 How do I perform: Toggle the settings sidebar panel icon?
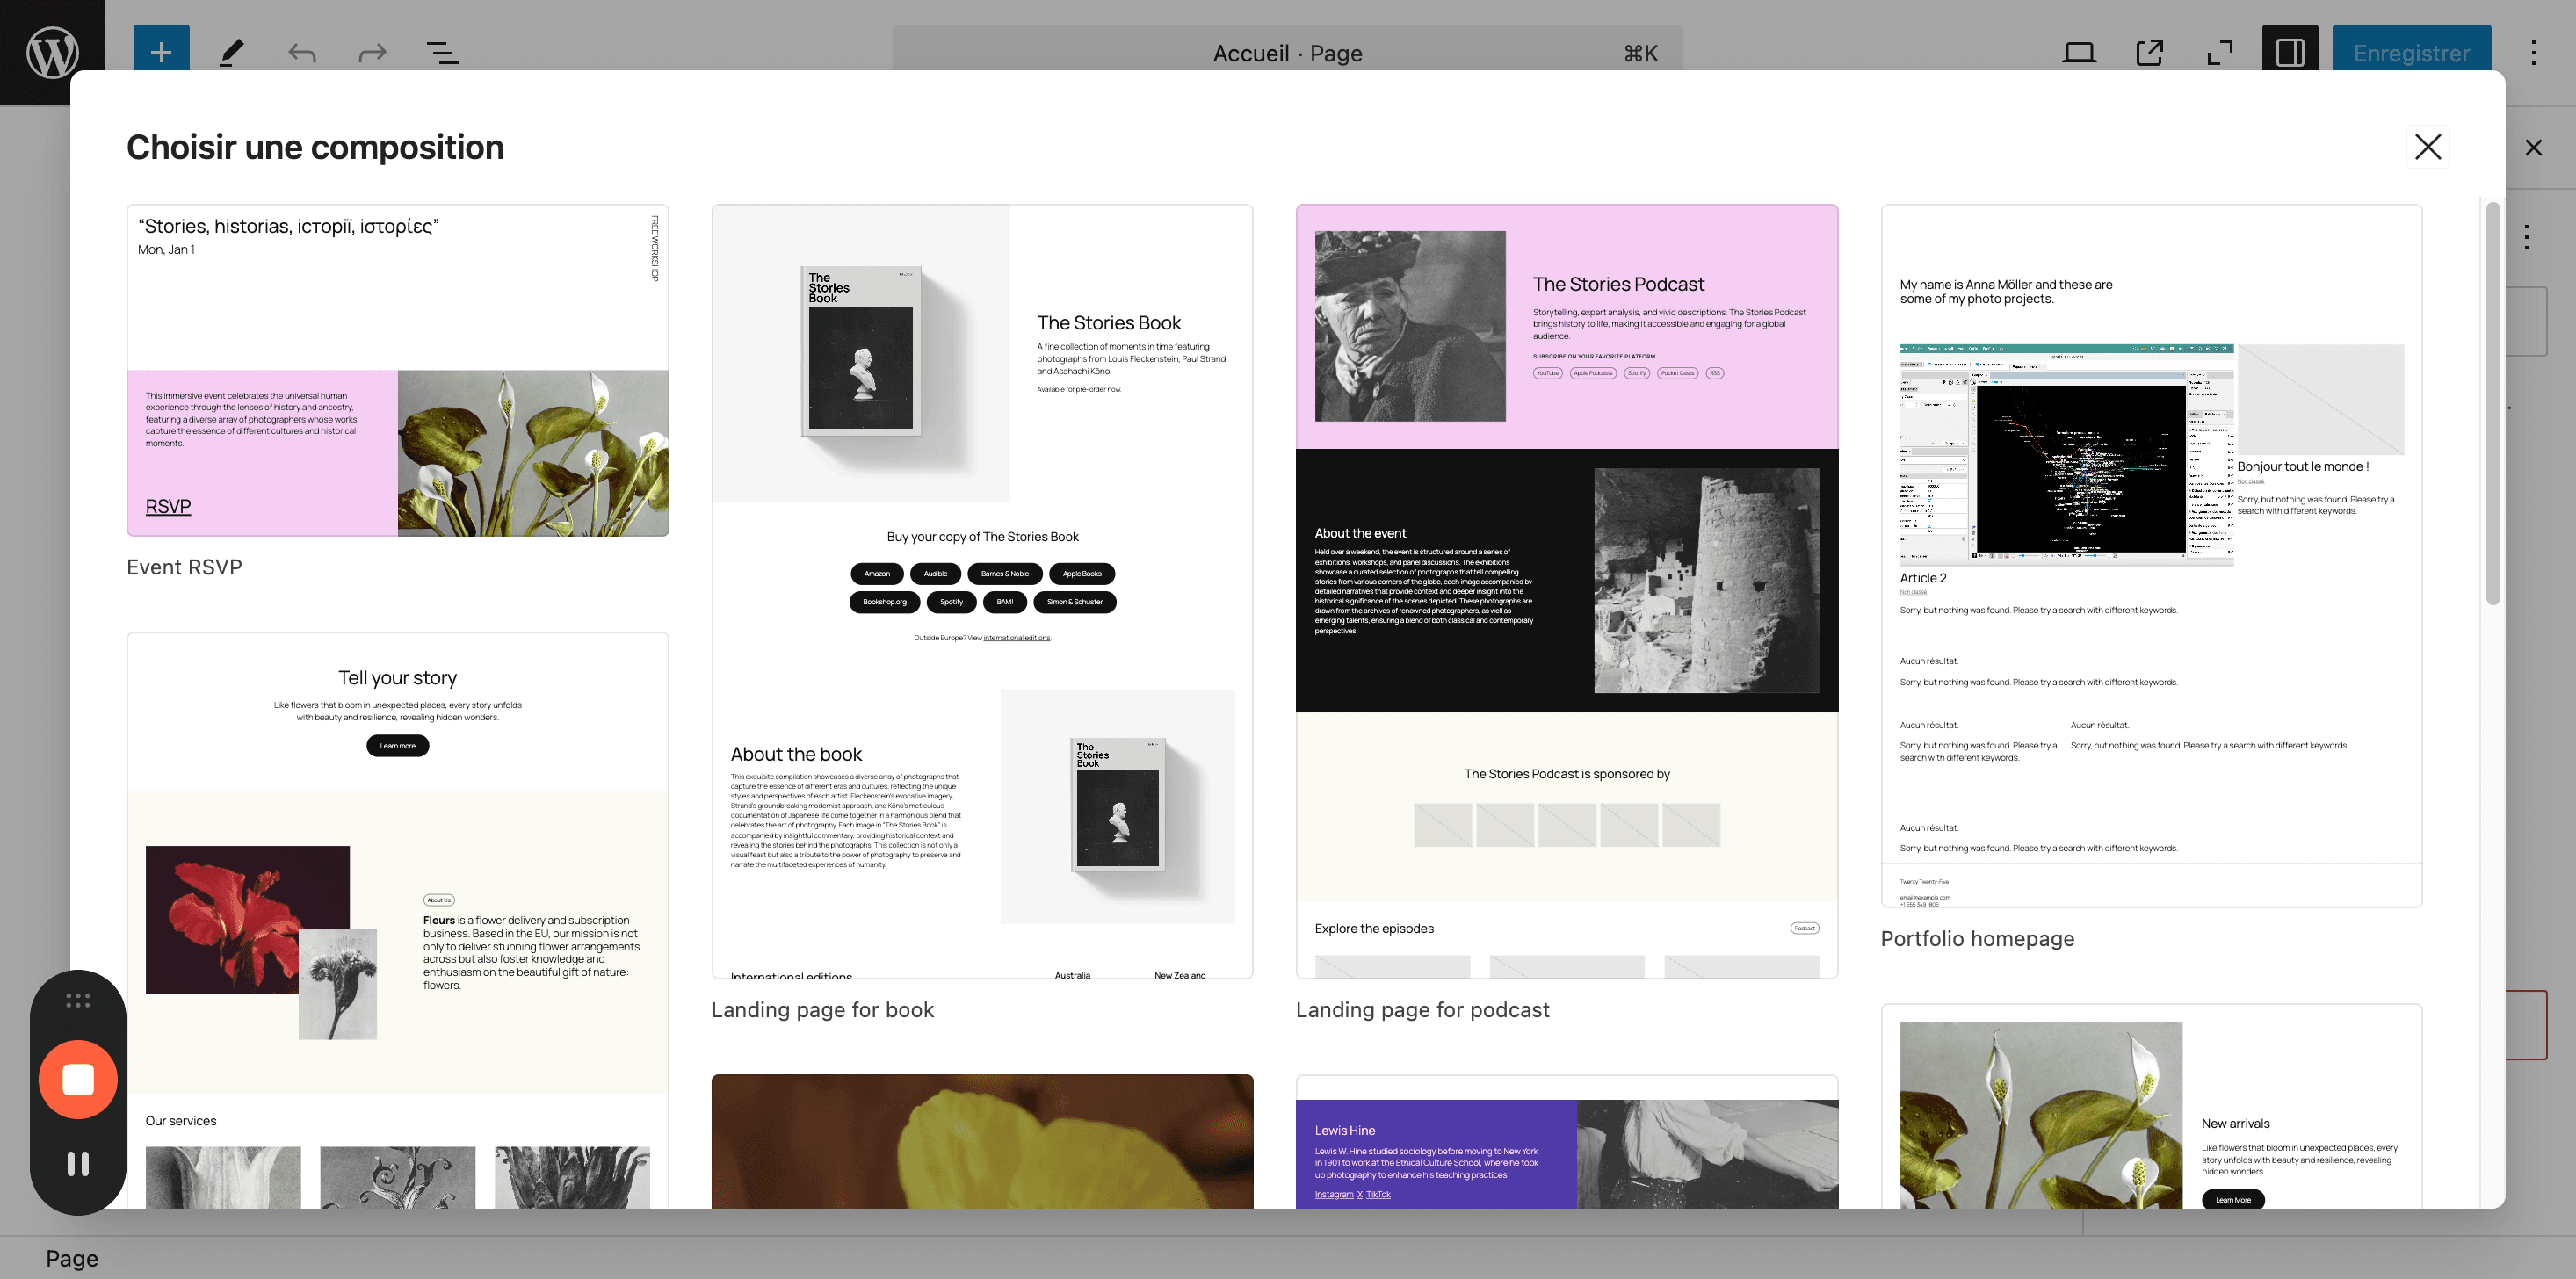[2290, 52]
